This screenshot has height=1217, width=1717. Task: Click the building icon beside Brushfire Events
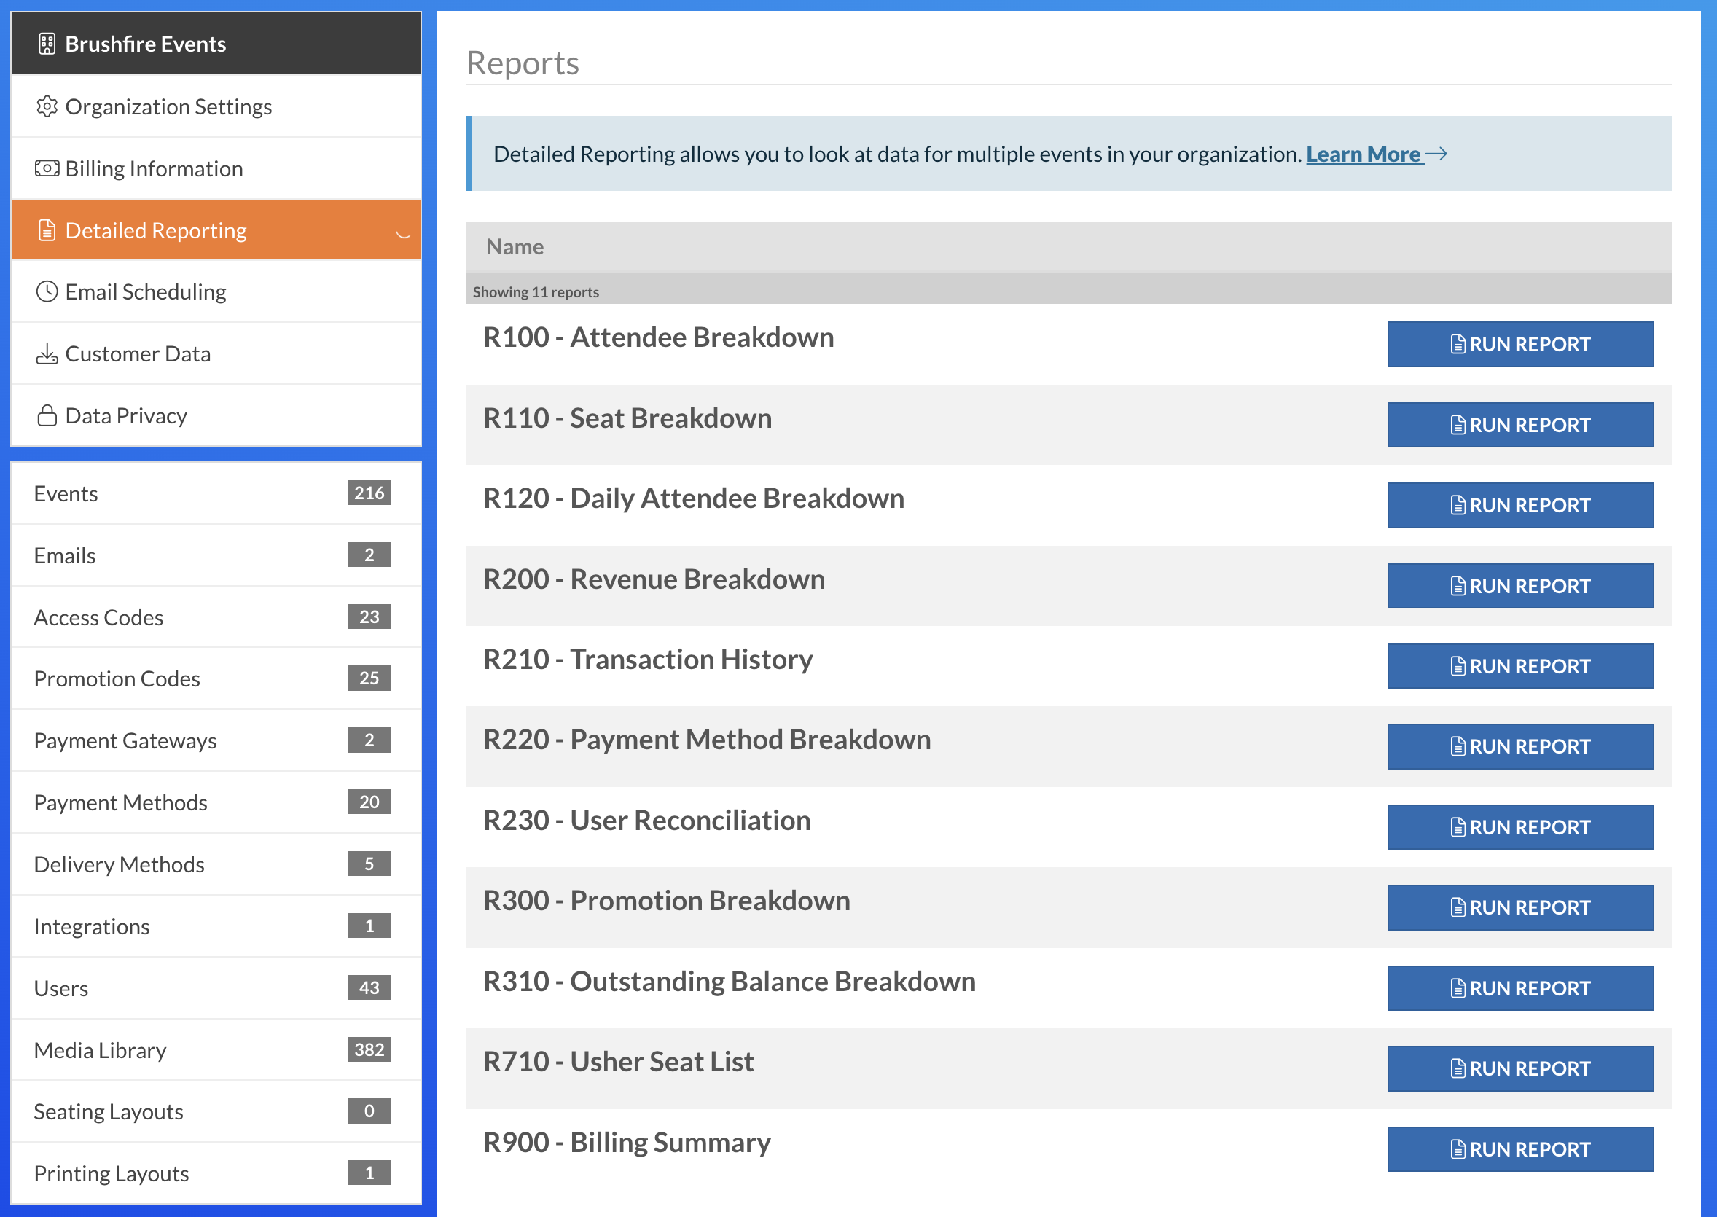click(x=47, y=43)
